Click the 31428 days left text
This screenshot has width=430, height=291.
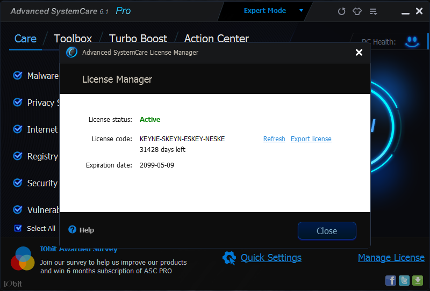click(x=163, y=150)
